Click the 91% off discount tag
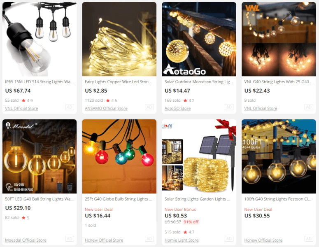The height and width of the screenshot is (247, 319). point(191,222)
